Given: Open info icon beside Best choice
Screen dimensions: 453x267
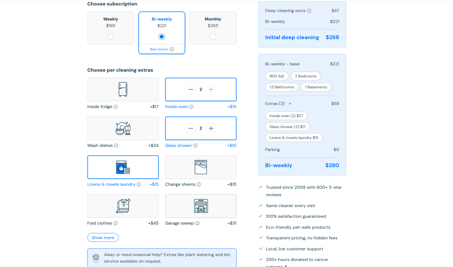Looking at the screenshot, I should click(172, 49).
